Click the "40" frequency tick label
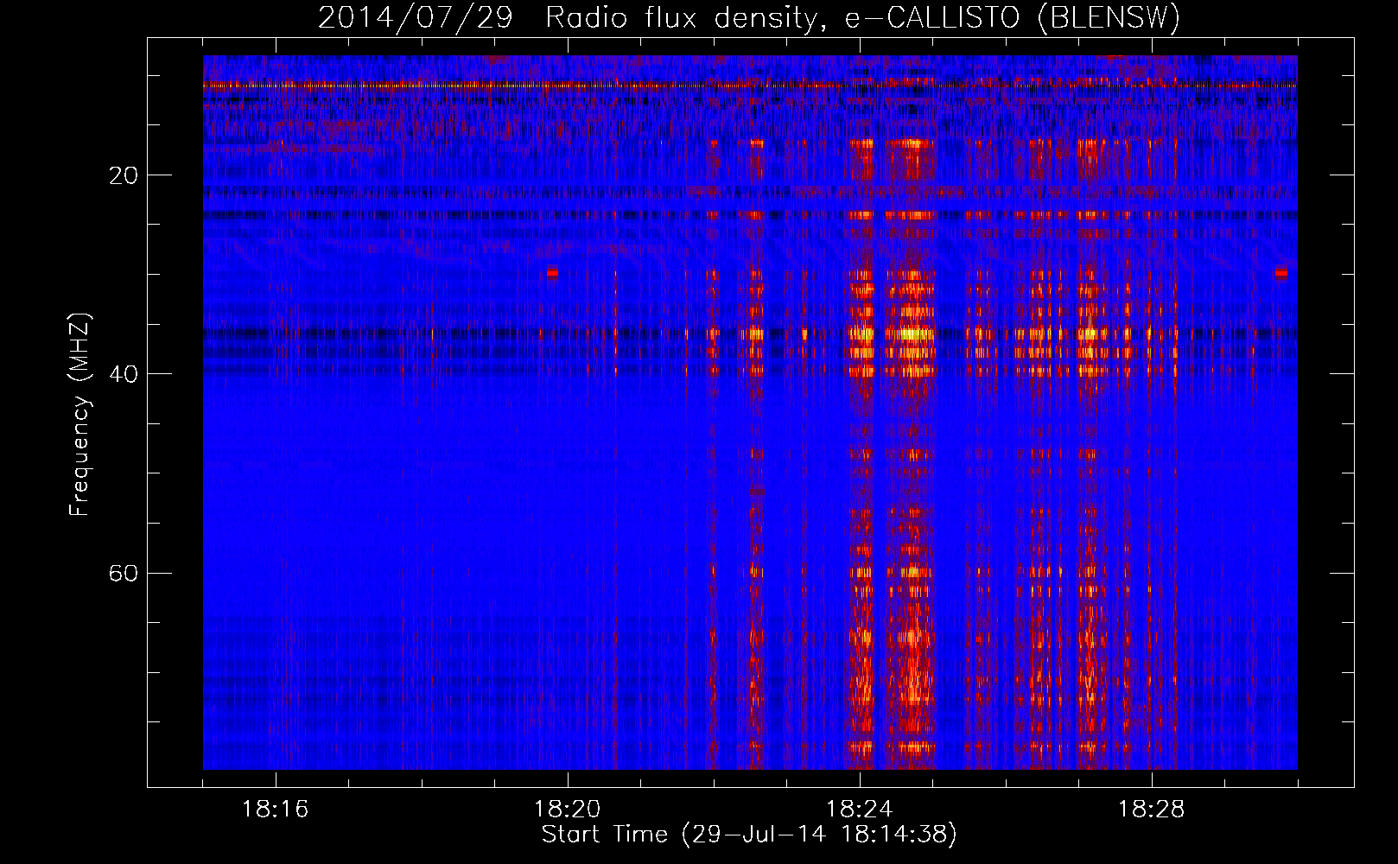 click(124, 374)
